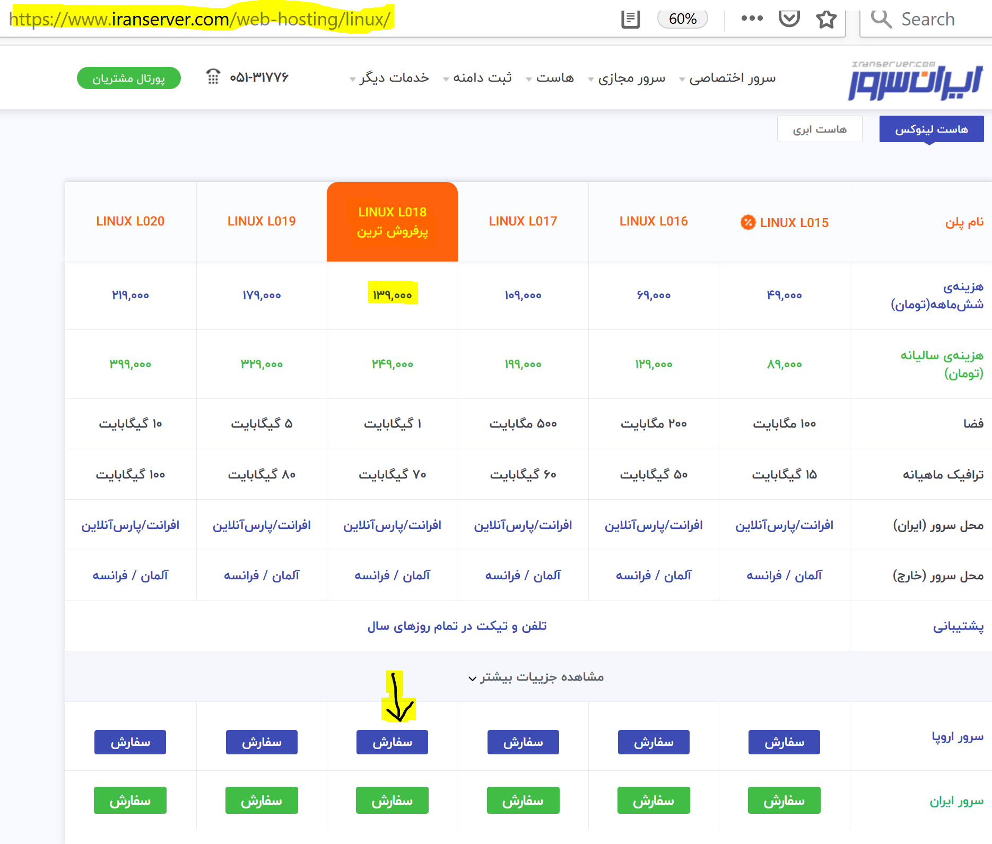992x844 pixels.
Task: Click افرانت/پارس‌آنلاین under LINUX L015
Action: click(x=784, y=525)
